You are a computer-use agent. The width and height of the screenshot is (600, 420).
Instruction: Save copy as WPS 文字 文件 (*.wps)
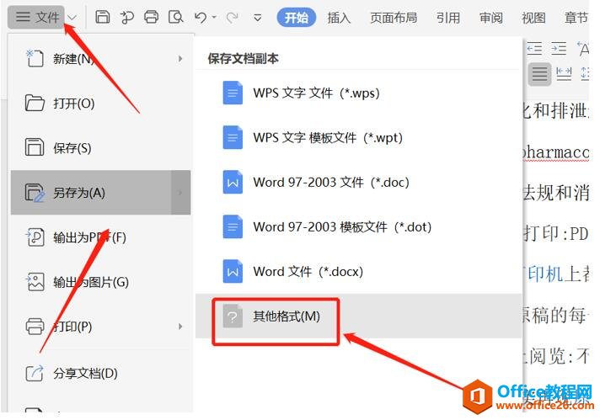(358, 93)
